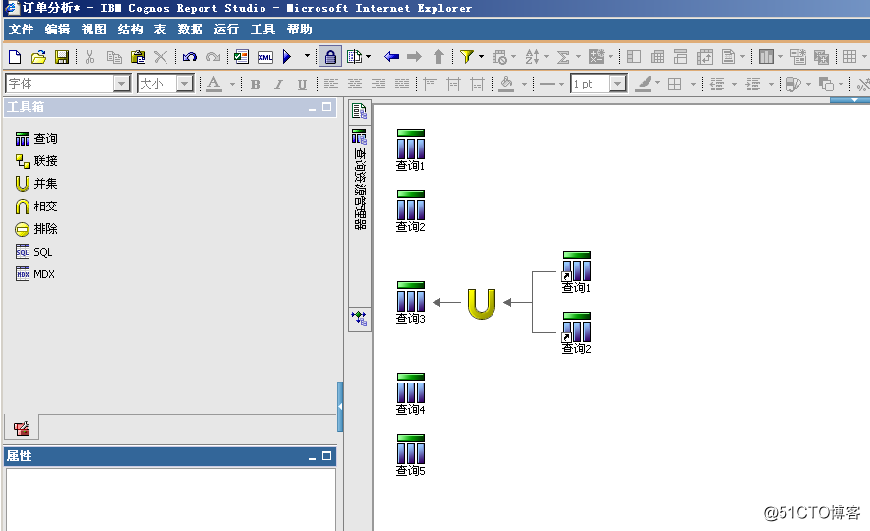Open the 文件 menu

[x=21, y=29]
